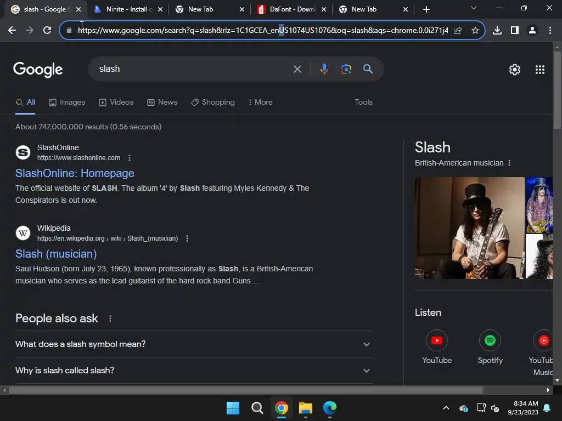
Task: Click the 'About 747,000,000 results' text
Action: click(88, 127)
